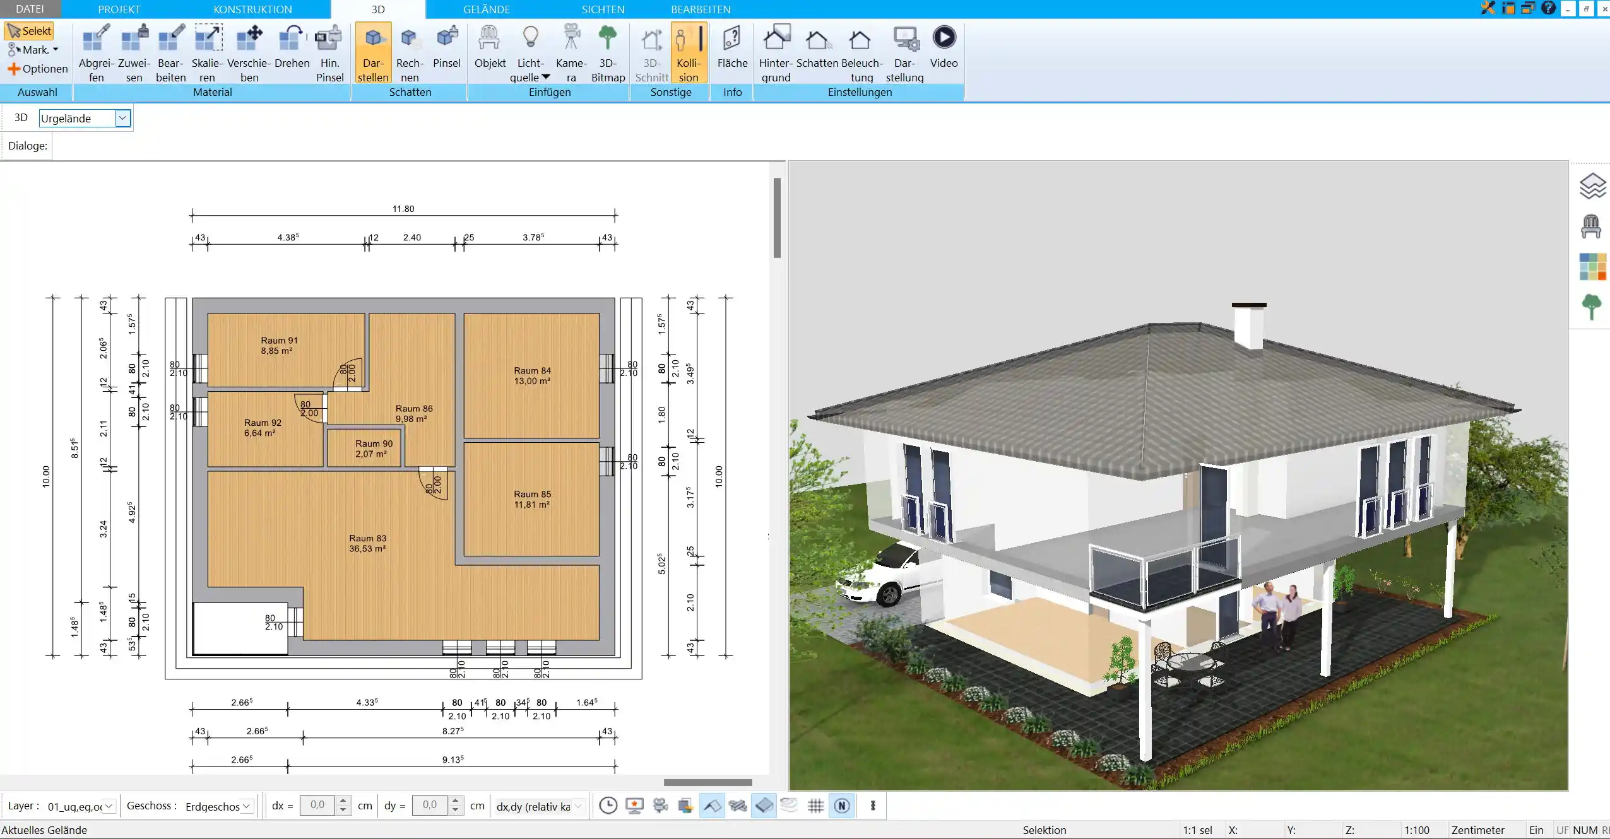Click the Selekt selection button
Screen dimensions: 1610x839
coord(29,31)
